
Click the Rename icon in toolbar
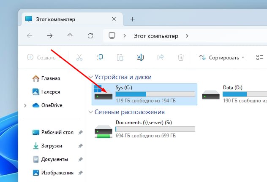click(140, 57)
